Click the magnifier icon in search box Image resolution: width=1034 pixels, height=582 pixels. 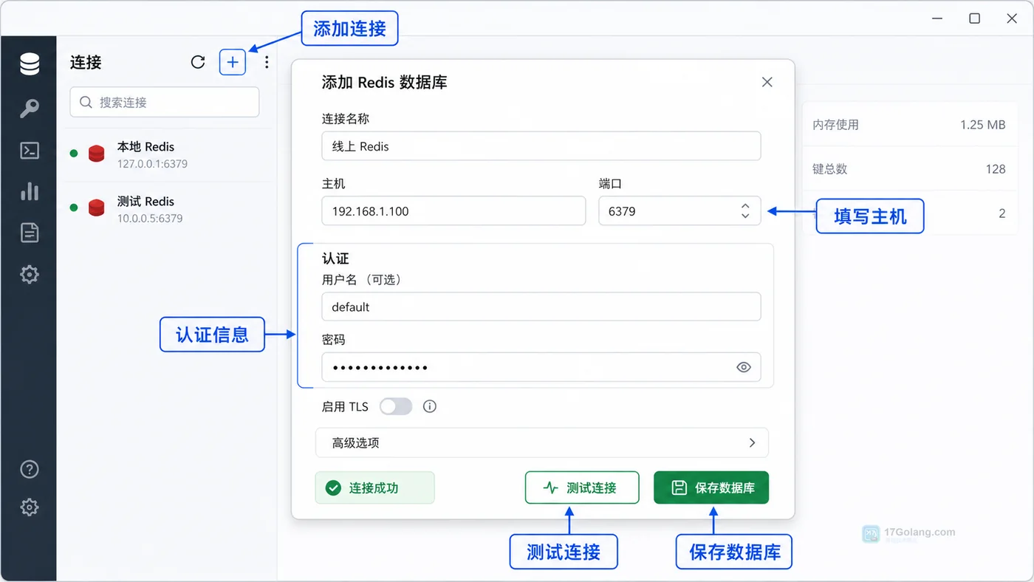point(86,102)
